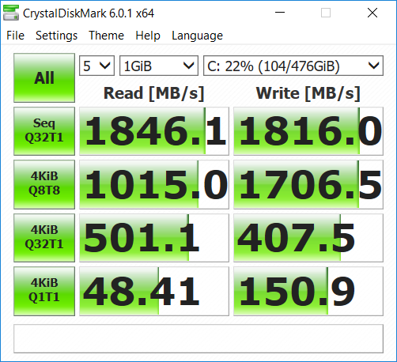Select the Seq write result 1816.0

(308, 131)
